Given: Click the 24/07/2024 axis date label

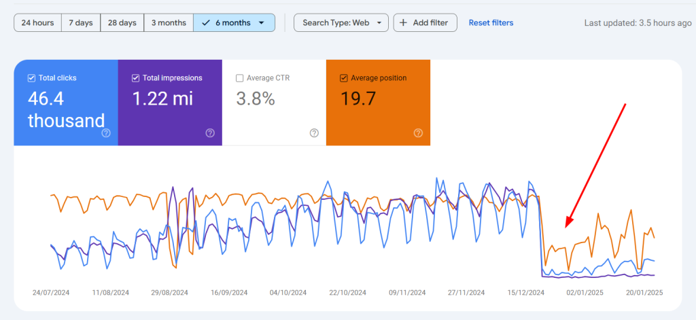Looking at the screenshot, I should tap(51, 293).
